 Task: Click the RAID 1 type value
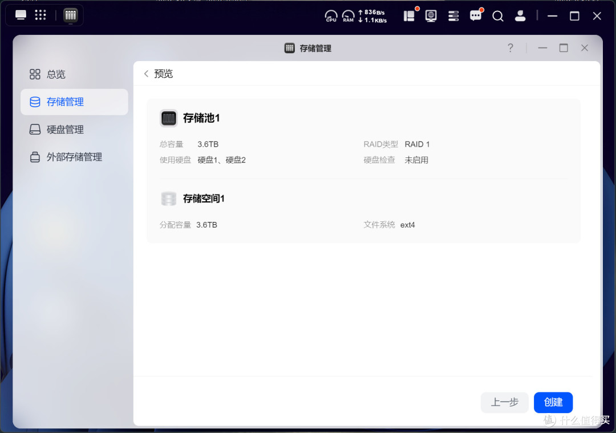(x=417, y=144)
